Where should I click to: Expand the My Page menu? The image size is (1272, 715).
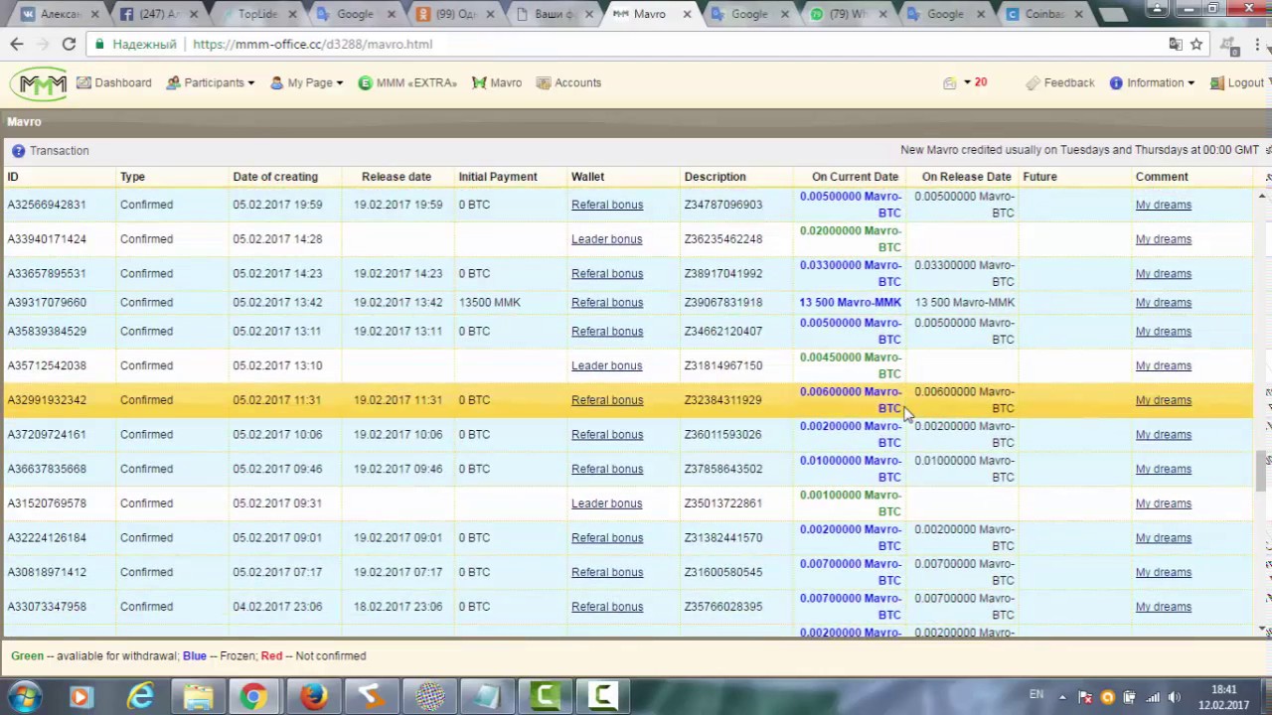(x=307, y=82)
